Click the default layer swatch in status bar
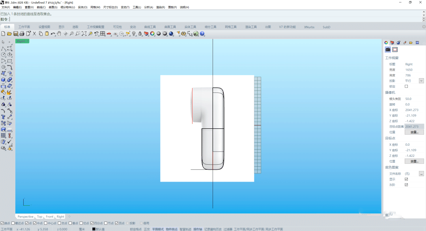Image resolution: width=426 pixels, height=231 pixels. pos(94,229)
